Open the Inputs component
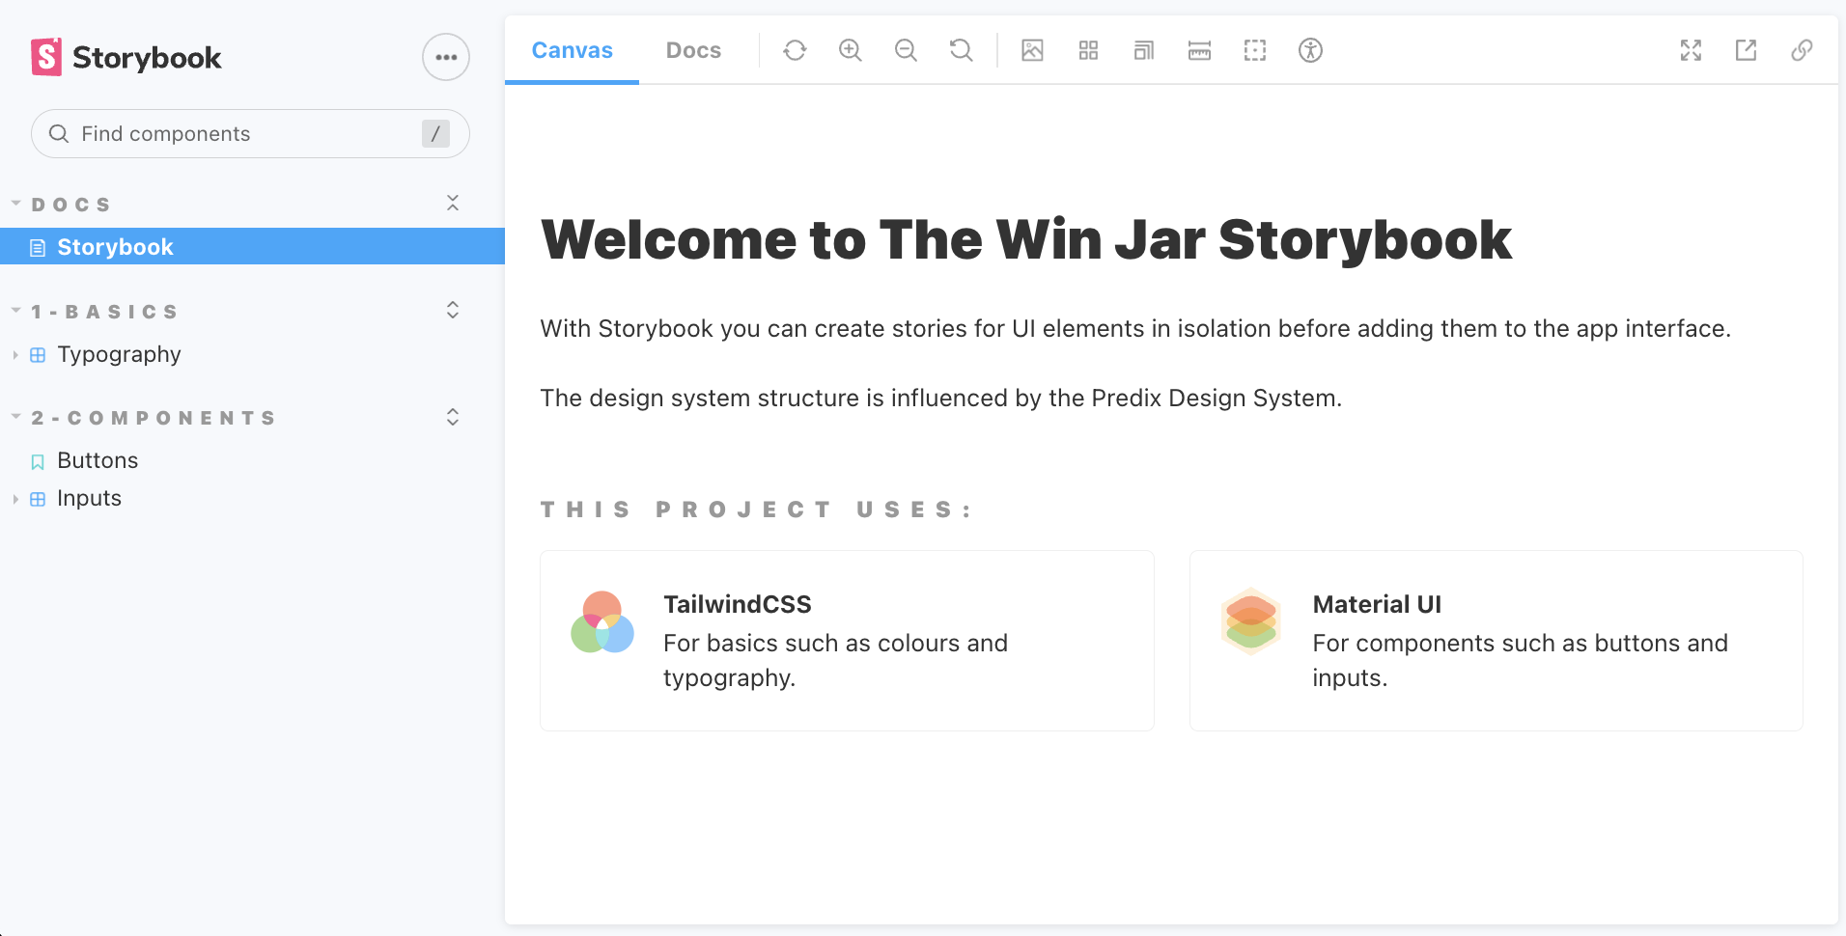 click(89, 498)
